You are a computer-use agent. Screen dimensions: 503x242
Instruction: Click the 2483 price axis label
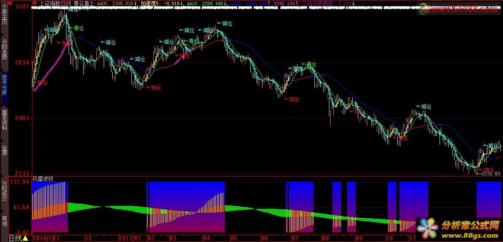pyautogui.click(x=23, y=118)
